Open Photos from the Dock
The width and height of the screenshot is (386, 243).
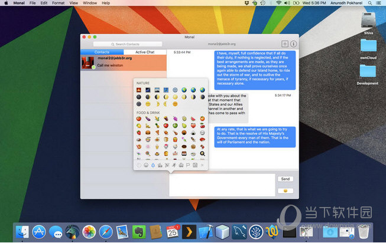click(89, 232)
